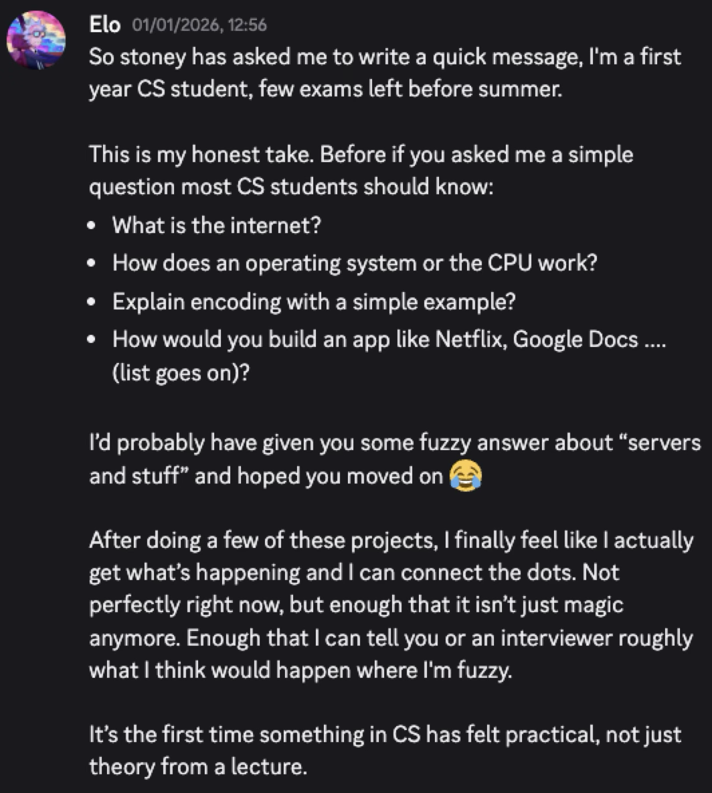The width and height of the screenshot is (712, 793).
Task: Click the "just magic" text
Action: [x=573, y=605]
